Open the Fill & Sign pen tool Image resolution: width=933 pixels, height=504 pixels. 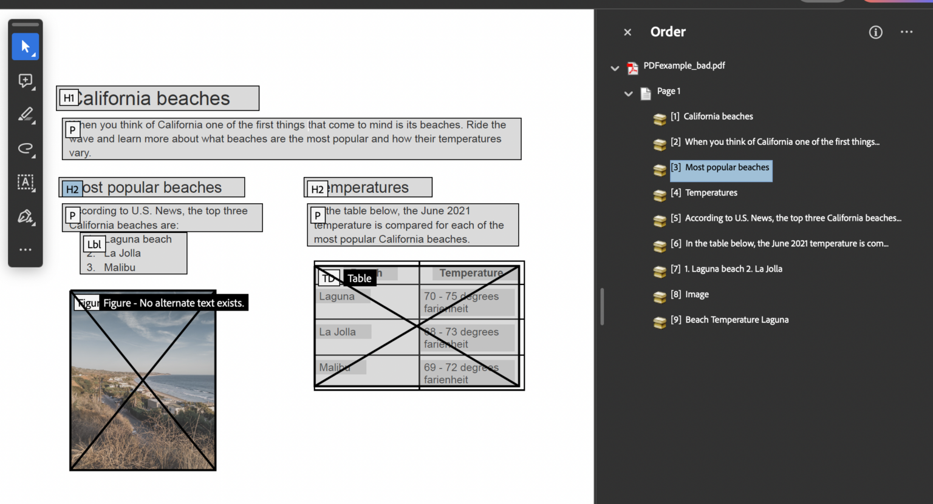(25, 217)
